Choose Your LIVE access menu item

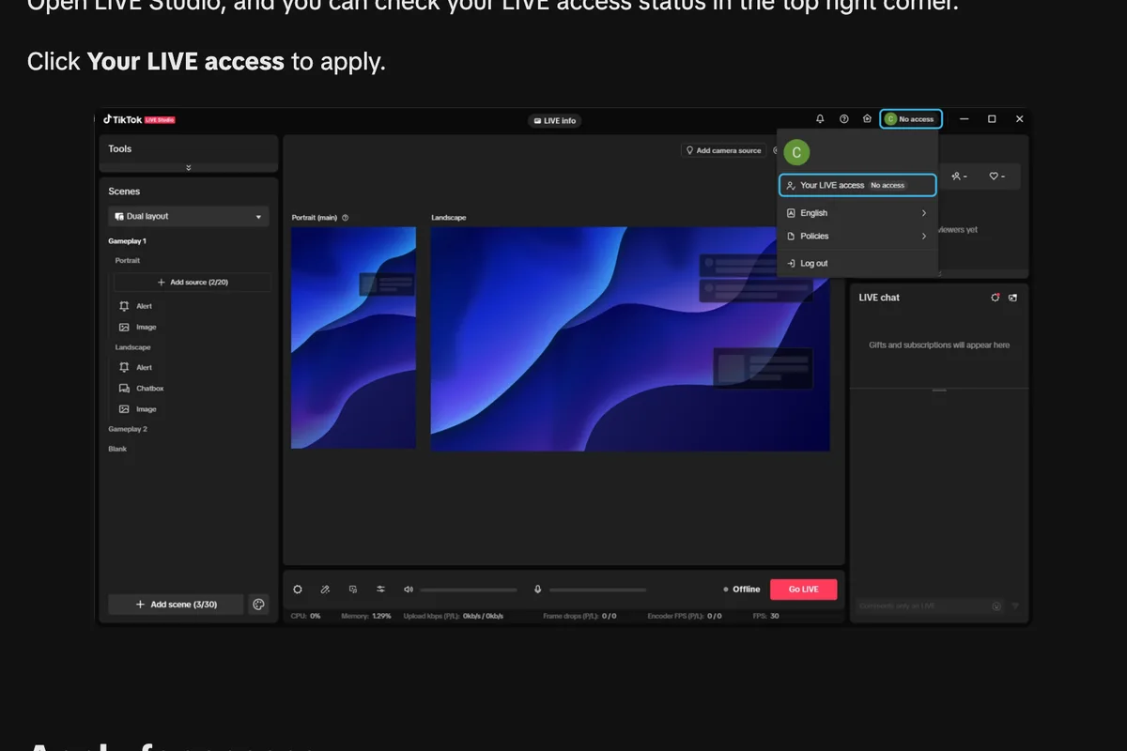[x=857, y=185]
